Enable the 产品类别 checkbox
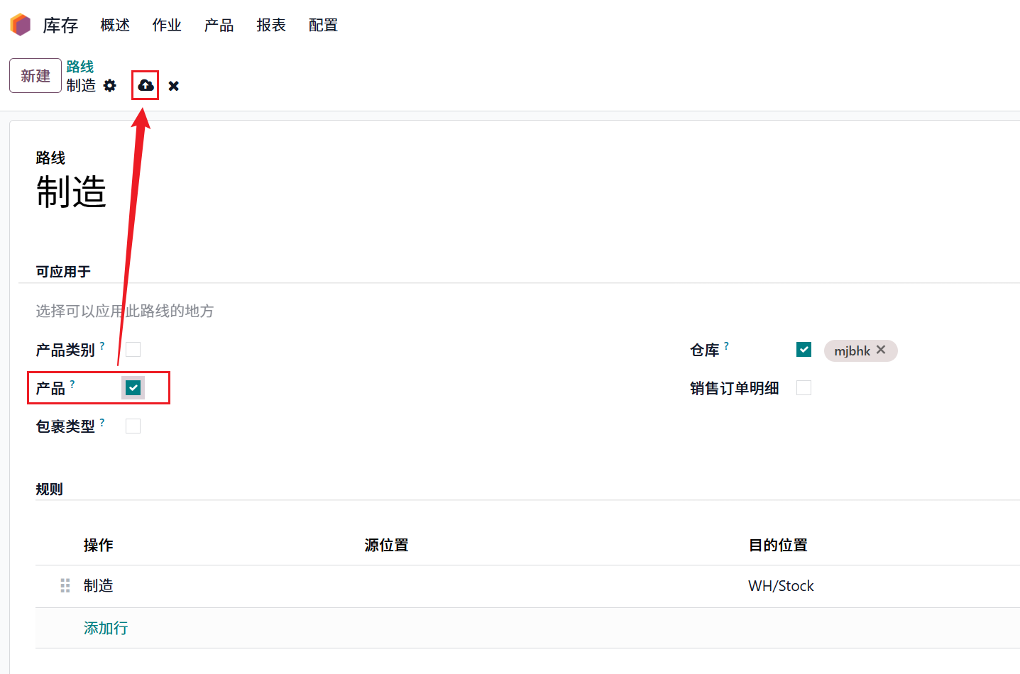Image resolution: width=1020 pixels, height=674 pixels. (133, 349)
